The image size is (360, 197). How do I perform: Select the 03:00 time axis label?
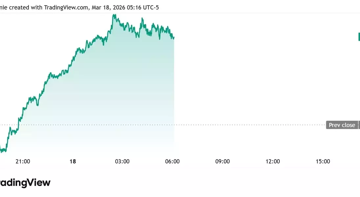pyautogui.click(x=122, y=161)
